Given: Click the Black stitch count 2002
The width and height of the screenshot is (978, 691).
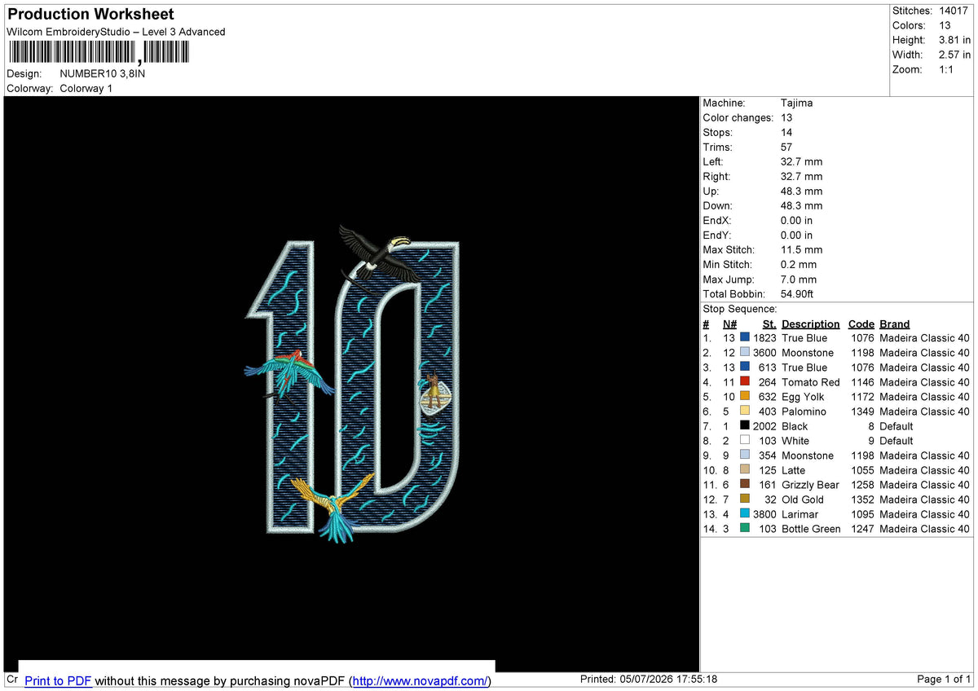Looking at the screenshot, I should point(764,425).
